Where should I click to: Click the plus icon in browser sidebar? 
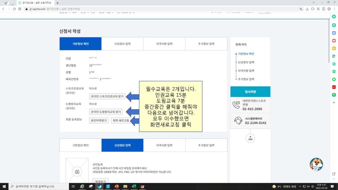334,103
